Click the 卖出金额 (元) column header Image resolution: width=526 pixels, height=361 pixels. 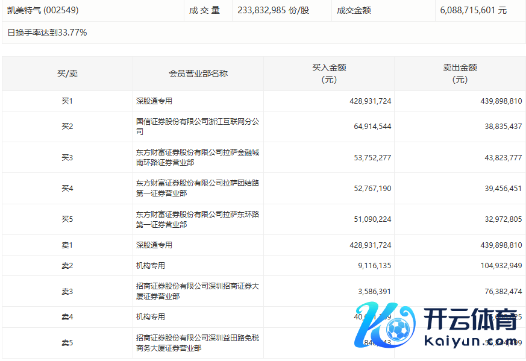[x=460, y=74]
